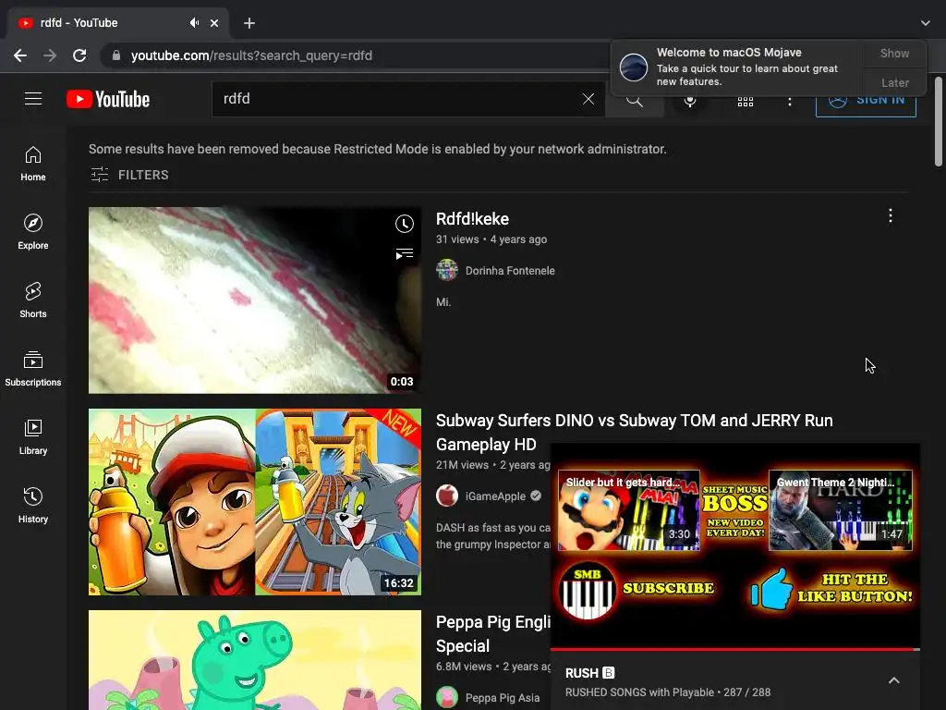Image resolution: width=946 pixels, height=710 pixels.
Task: Start voice search with microphone icon
Action: (x=690, y=100)
